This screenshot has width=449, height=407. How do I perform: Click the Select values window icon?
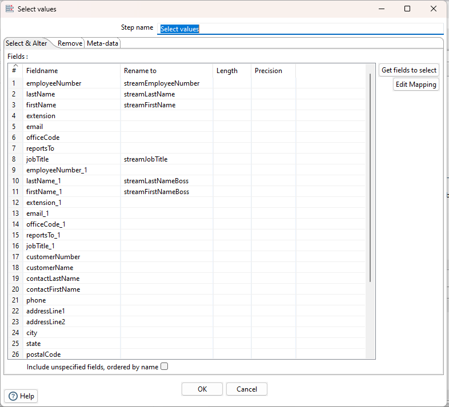[x=9, y=9]
